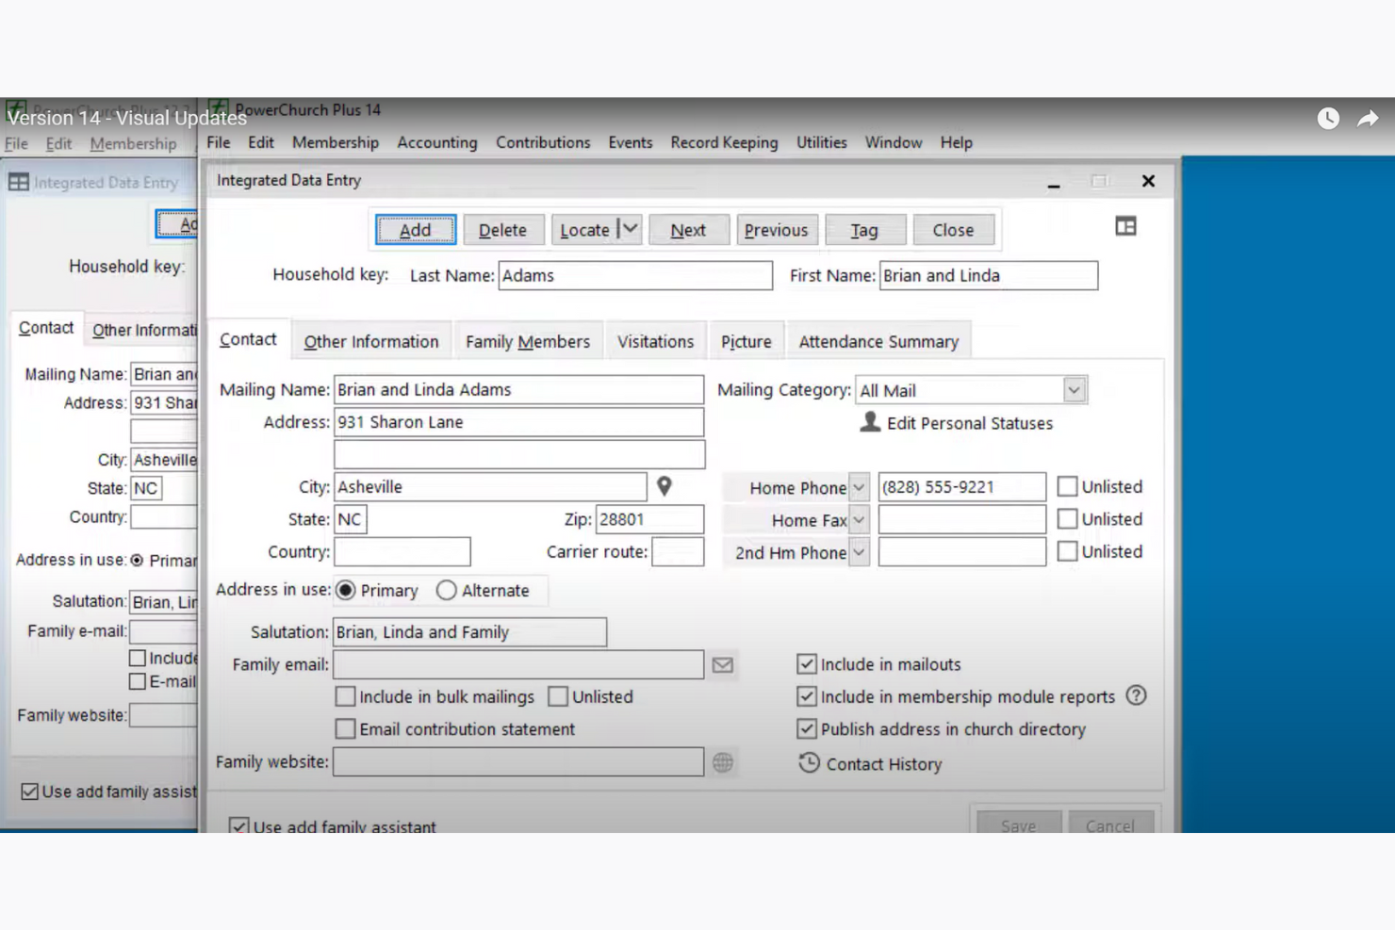Click the Zip code field
1395x930 pixels.
click(649, 519)
